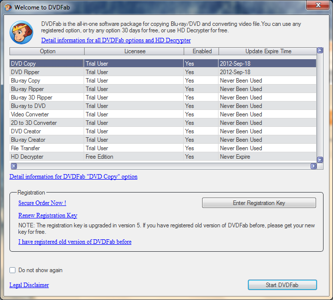333x300 pixels.
Task: Sort by the Licensee column header
Action: point(134,51)
